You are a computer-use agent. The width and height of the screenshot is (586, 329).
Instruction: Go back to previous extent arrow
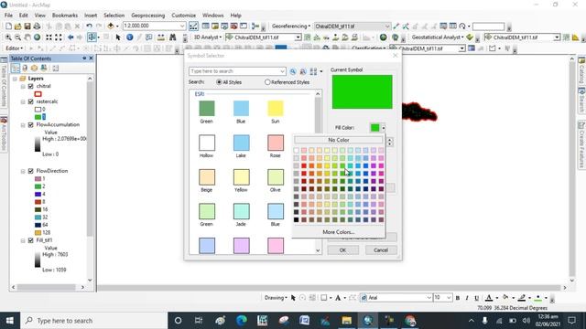point(71,37)
